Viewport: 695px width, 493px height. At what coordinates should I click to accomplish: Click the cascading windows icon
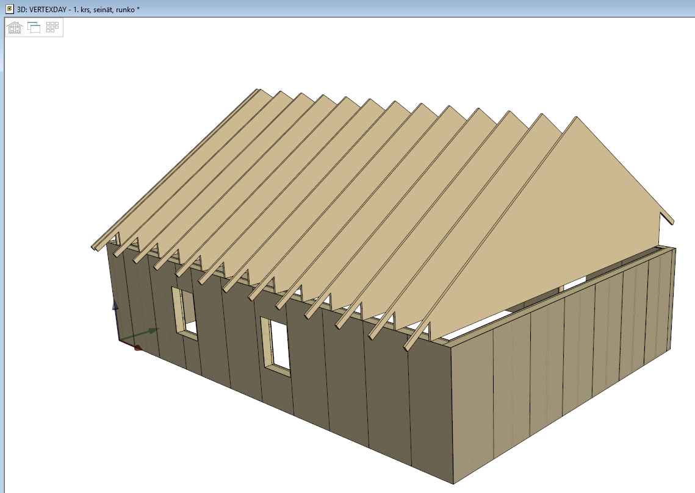34,27
